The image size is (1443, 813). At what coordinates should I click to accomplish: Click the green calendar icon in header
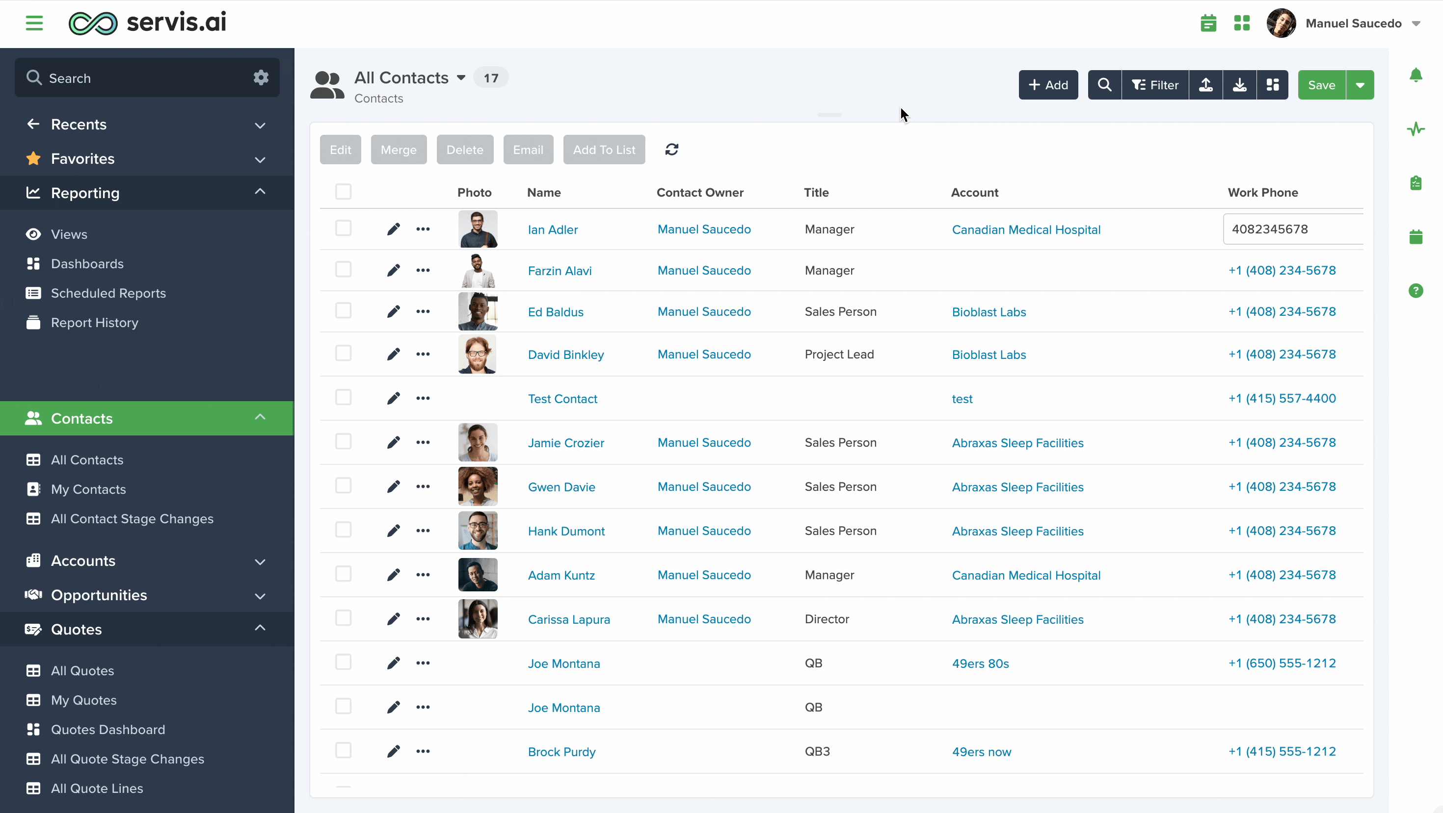click(1208, 23)
